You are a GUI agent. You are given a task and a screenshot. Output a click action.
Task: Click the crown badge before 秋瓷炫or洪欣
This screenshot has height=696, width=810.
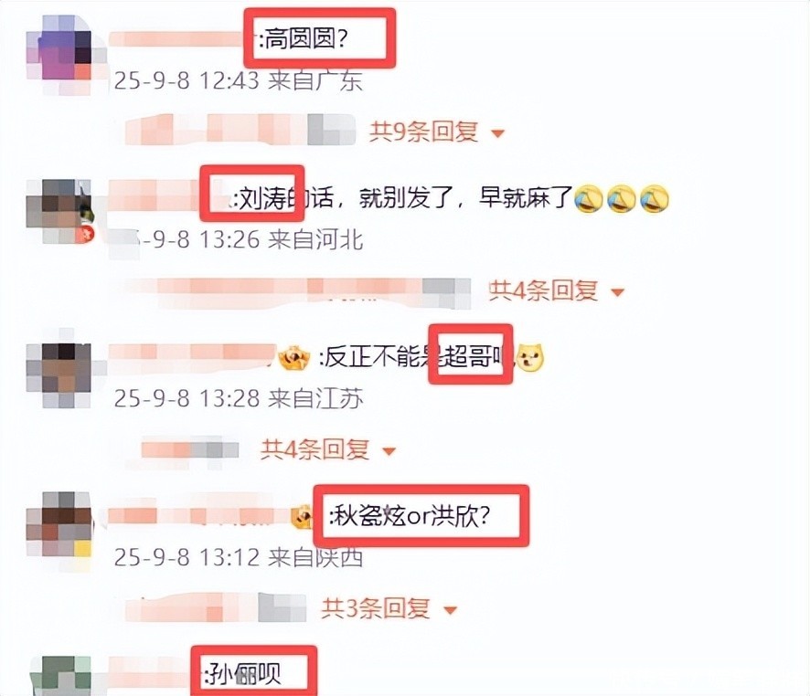(303, 517)
